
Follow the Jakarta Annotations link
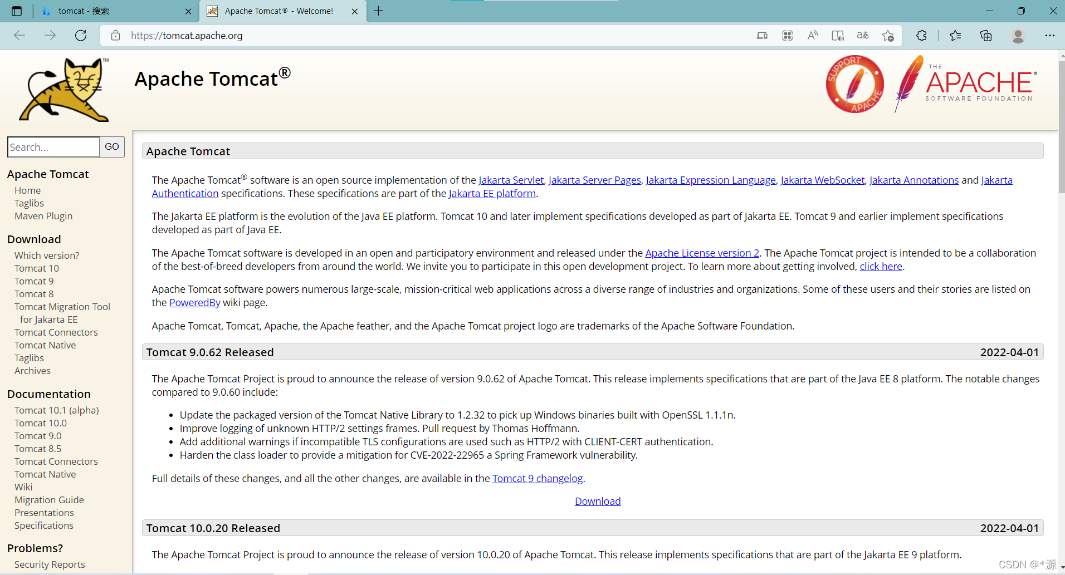click(914, 180)
